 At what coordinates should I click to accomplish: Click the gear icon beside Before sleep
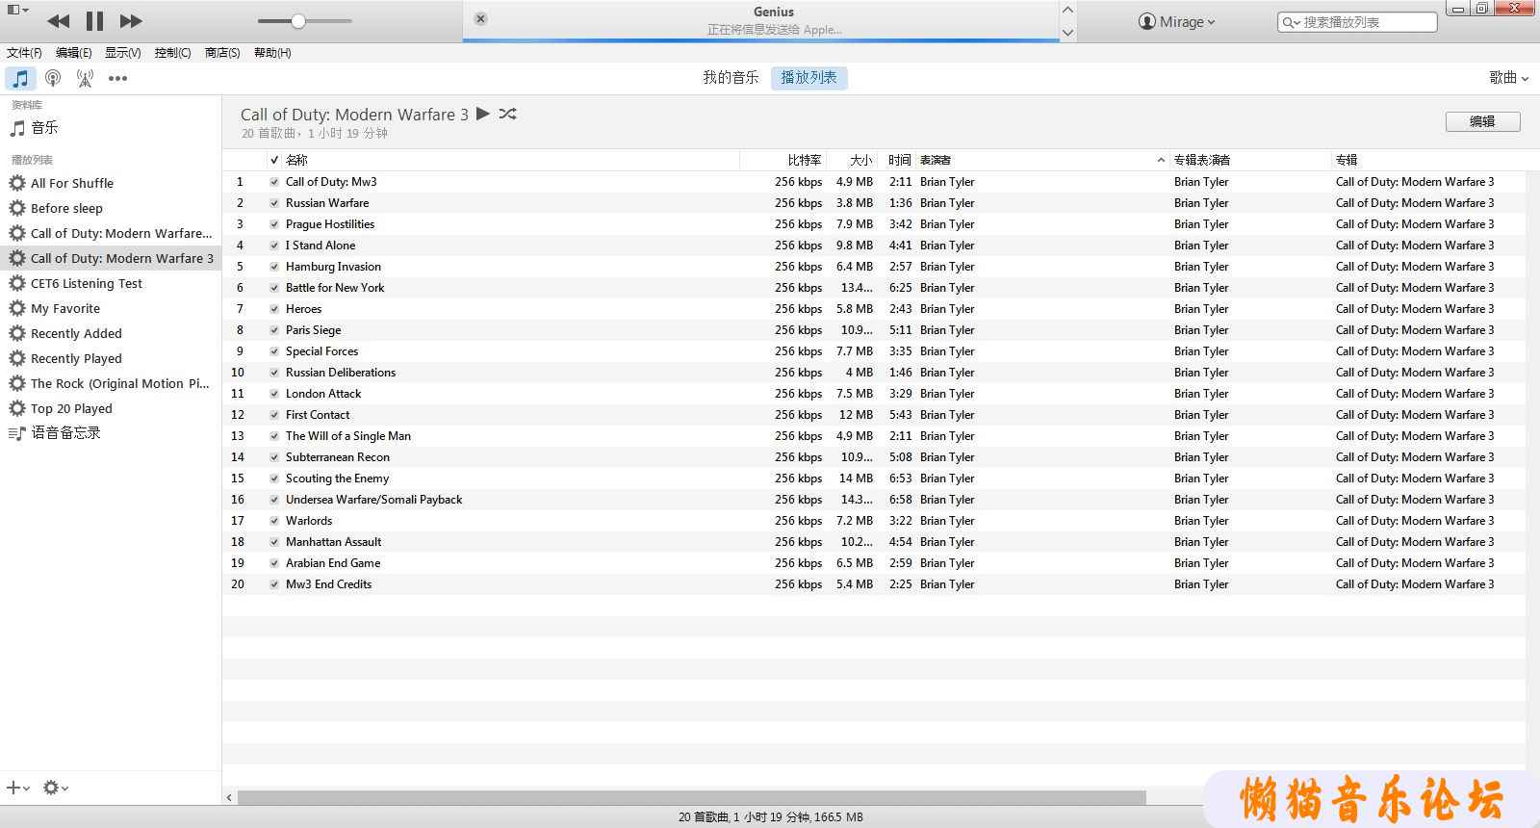click(x=17, y=208)
